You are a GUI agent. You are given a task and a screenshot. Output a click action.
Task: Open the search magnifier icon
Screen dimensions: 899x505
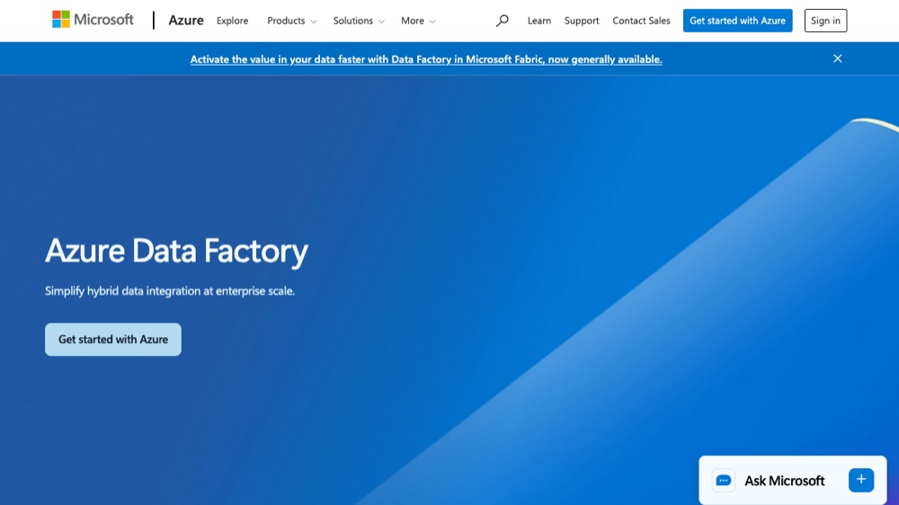point(503,21)
